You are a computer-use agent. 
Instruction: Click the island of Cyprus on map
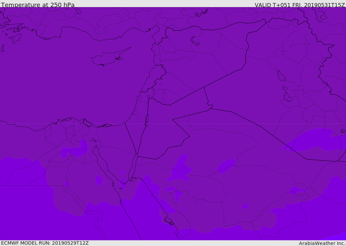[x=111, y=57]
